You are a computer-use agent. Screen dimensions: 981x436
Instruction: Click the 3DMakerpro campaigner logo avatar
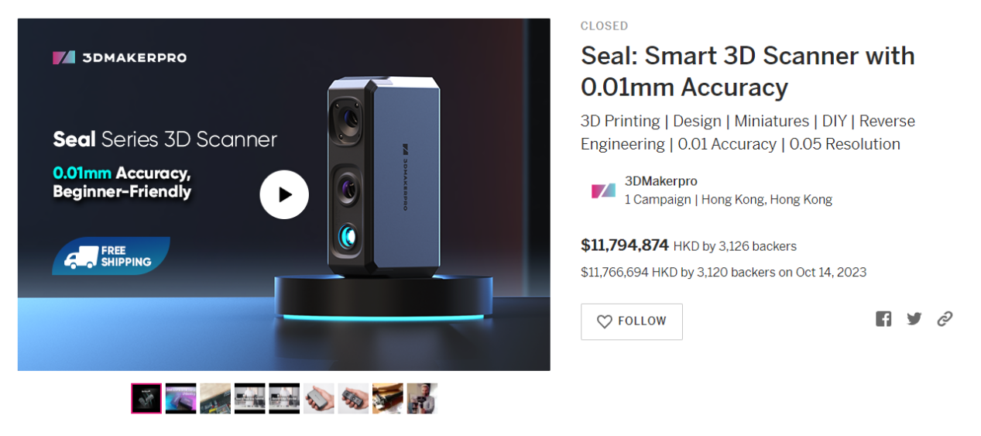(603, 191)
